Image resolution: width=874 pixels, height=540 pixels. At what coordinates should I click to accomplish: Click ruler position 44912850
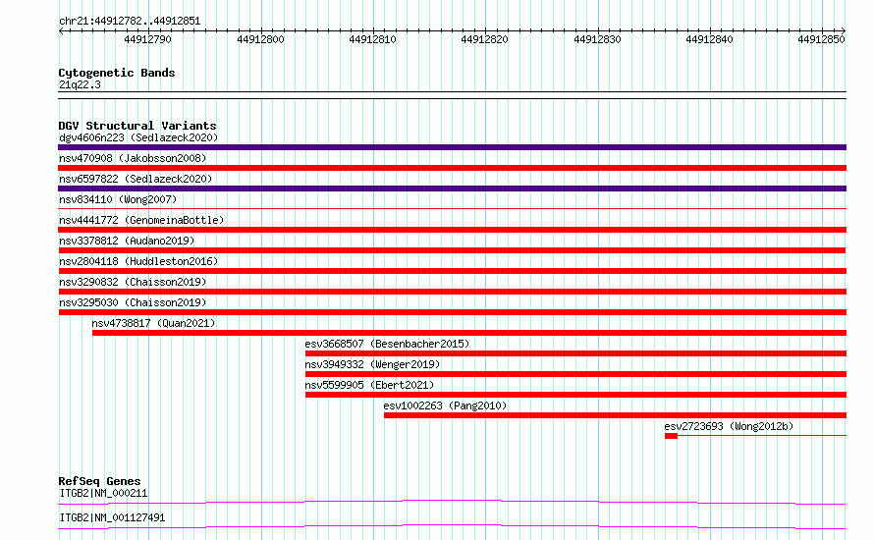821,39
